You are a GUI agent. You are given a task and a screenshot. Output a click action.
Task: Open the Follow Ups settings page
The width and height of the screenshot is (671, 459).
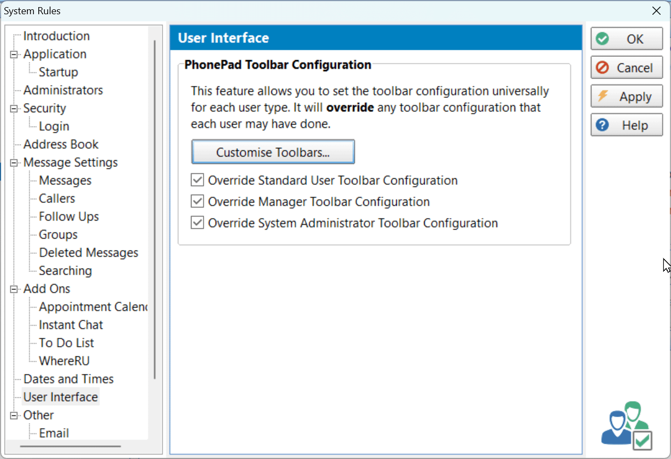pyautogui.click(x=68, y=217)
